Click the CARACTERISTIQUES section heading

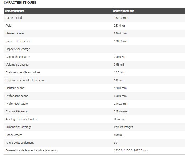pos(20,3)
